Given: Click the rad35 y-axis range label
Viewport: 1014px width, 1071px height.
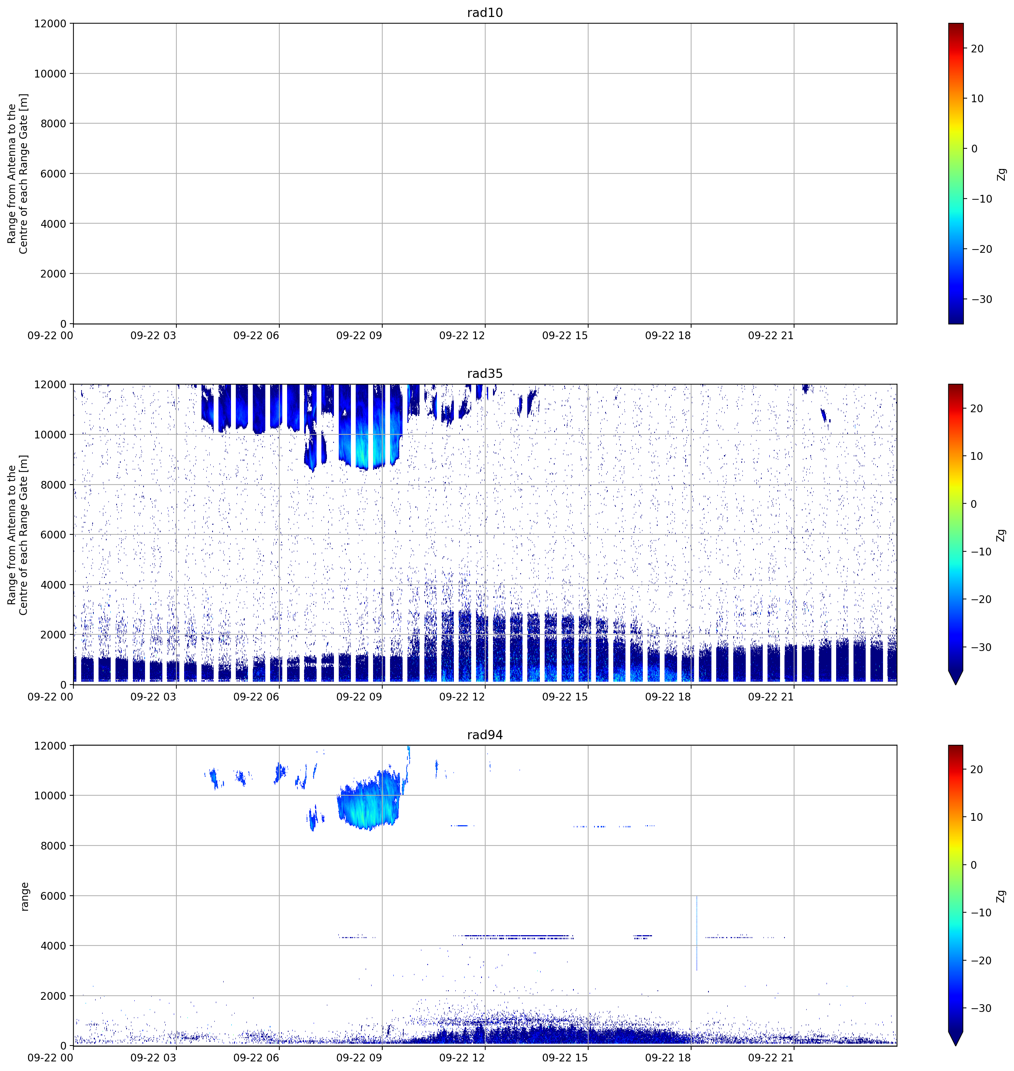Looking at the screenshot, I should 17,535.
